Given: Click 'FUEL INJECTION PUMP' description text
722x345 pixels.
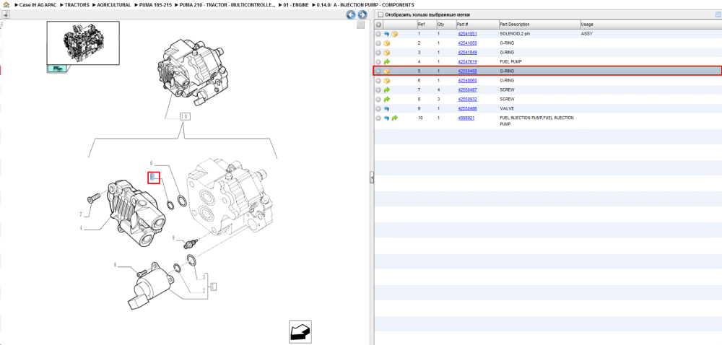Looking at the screenshot, I should 537,121.
